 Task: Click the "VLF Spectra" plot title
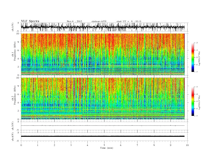30,21
